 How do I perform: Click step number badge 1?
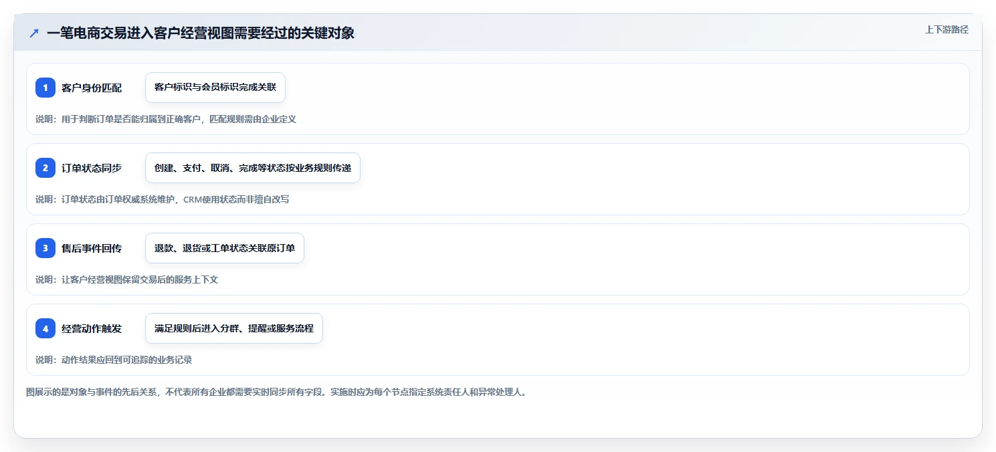point(45,88)
